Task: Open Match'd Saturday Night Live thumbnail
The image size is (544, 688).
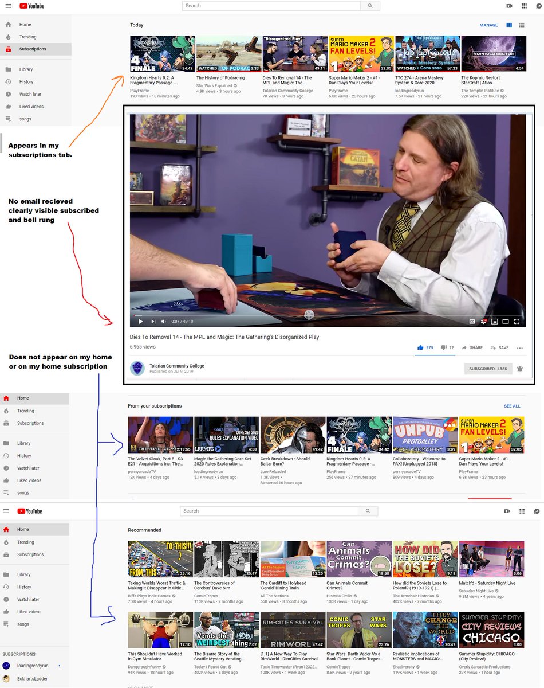Action: pos(491,559)
